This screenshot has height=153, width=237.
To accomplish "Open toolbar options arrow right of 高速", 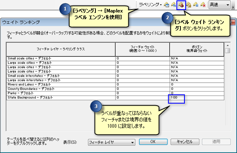I will [x=233, y=7].
